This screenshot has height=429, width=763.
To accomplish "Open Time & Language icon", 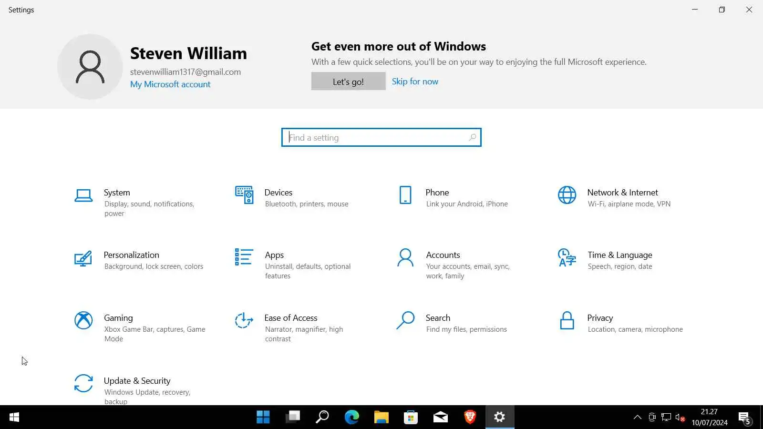I will pyautogui.click(x=567, y=257).
